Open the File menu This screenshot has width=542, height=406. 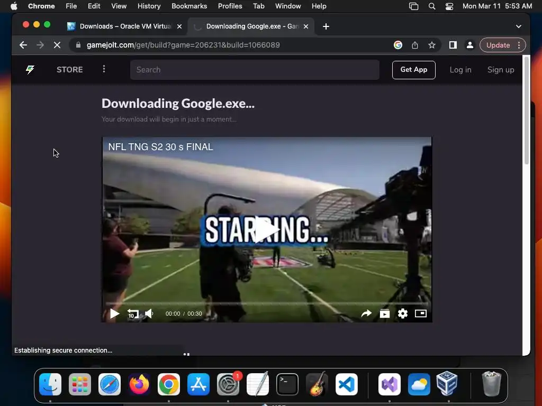[71, 6]
